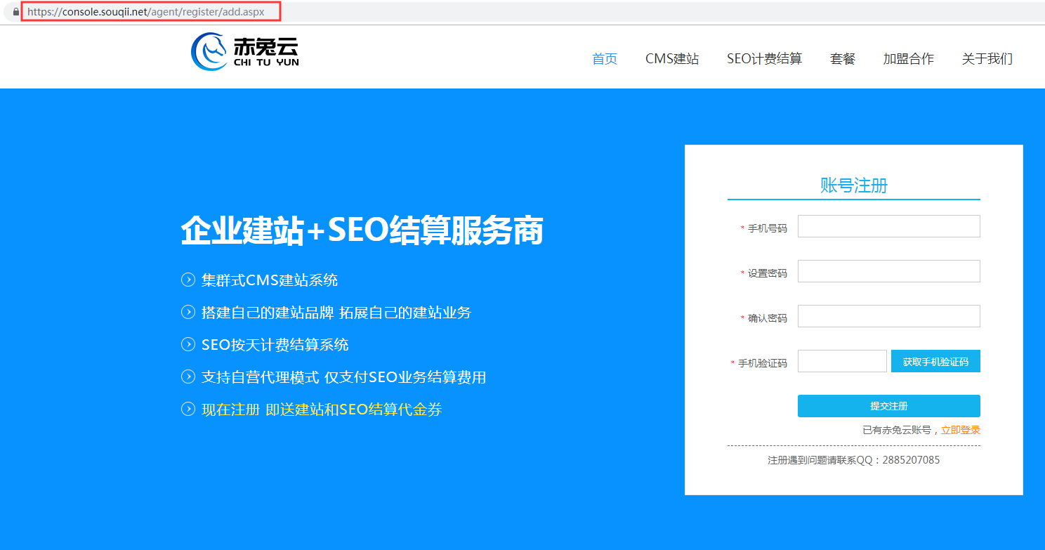Click arrow icon beside 支持自营代理模式
Image resolution: width=1045 pixels, height=550 pixels.
188,377
